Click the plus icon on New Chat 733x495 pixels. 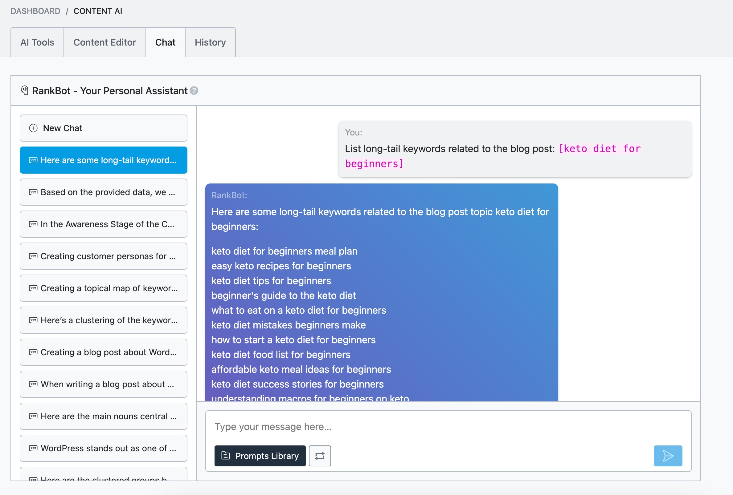[x=33, y=128]
